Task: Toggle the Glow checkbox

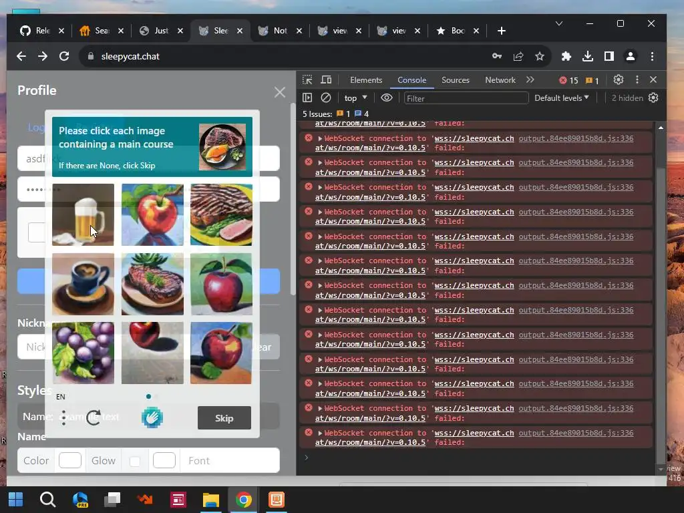Action: click(135, 461)
